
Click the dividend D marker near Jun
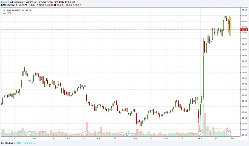[29, 134]
